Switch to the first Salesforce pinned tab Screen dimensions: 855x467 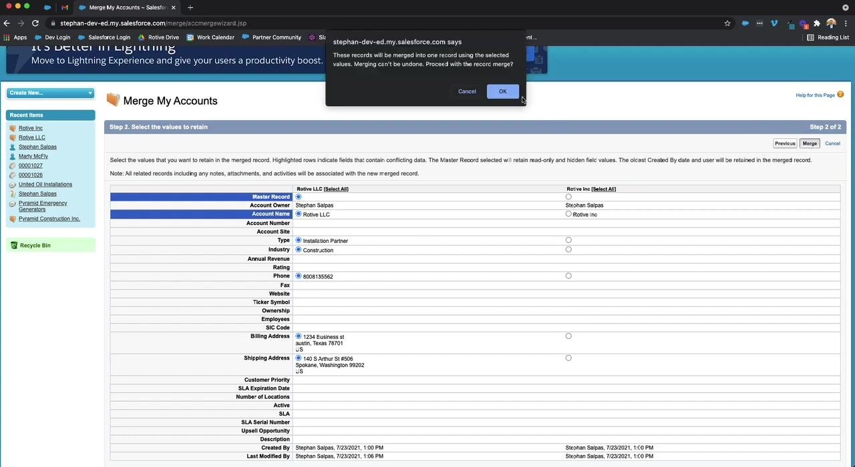pos(47,7)
